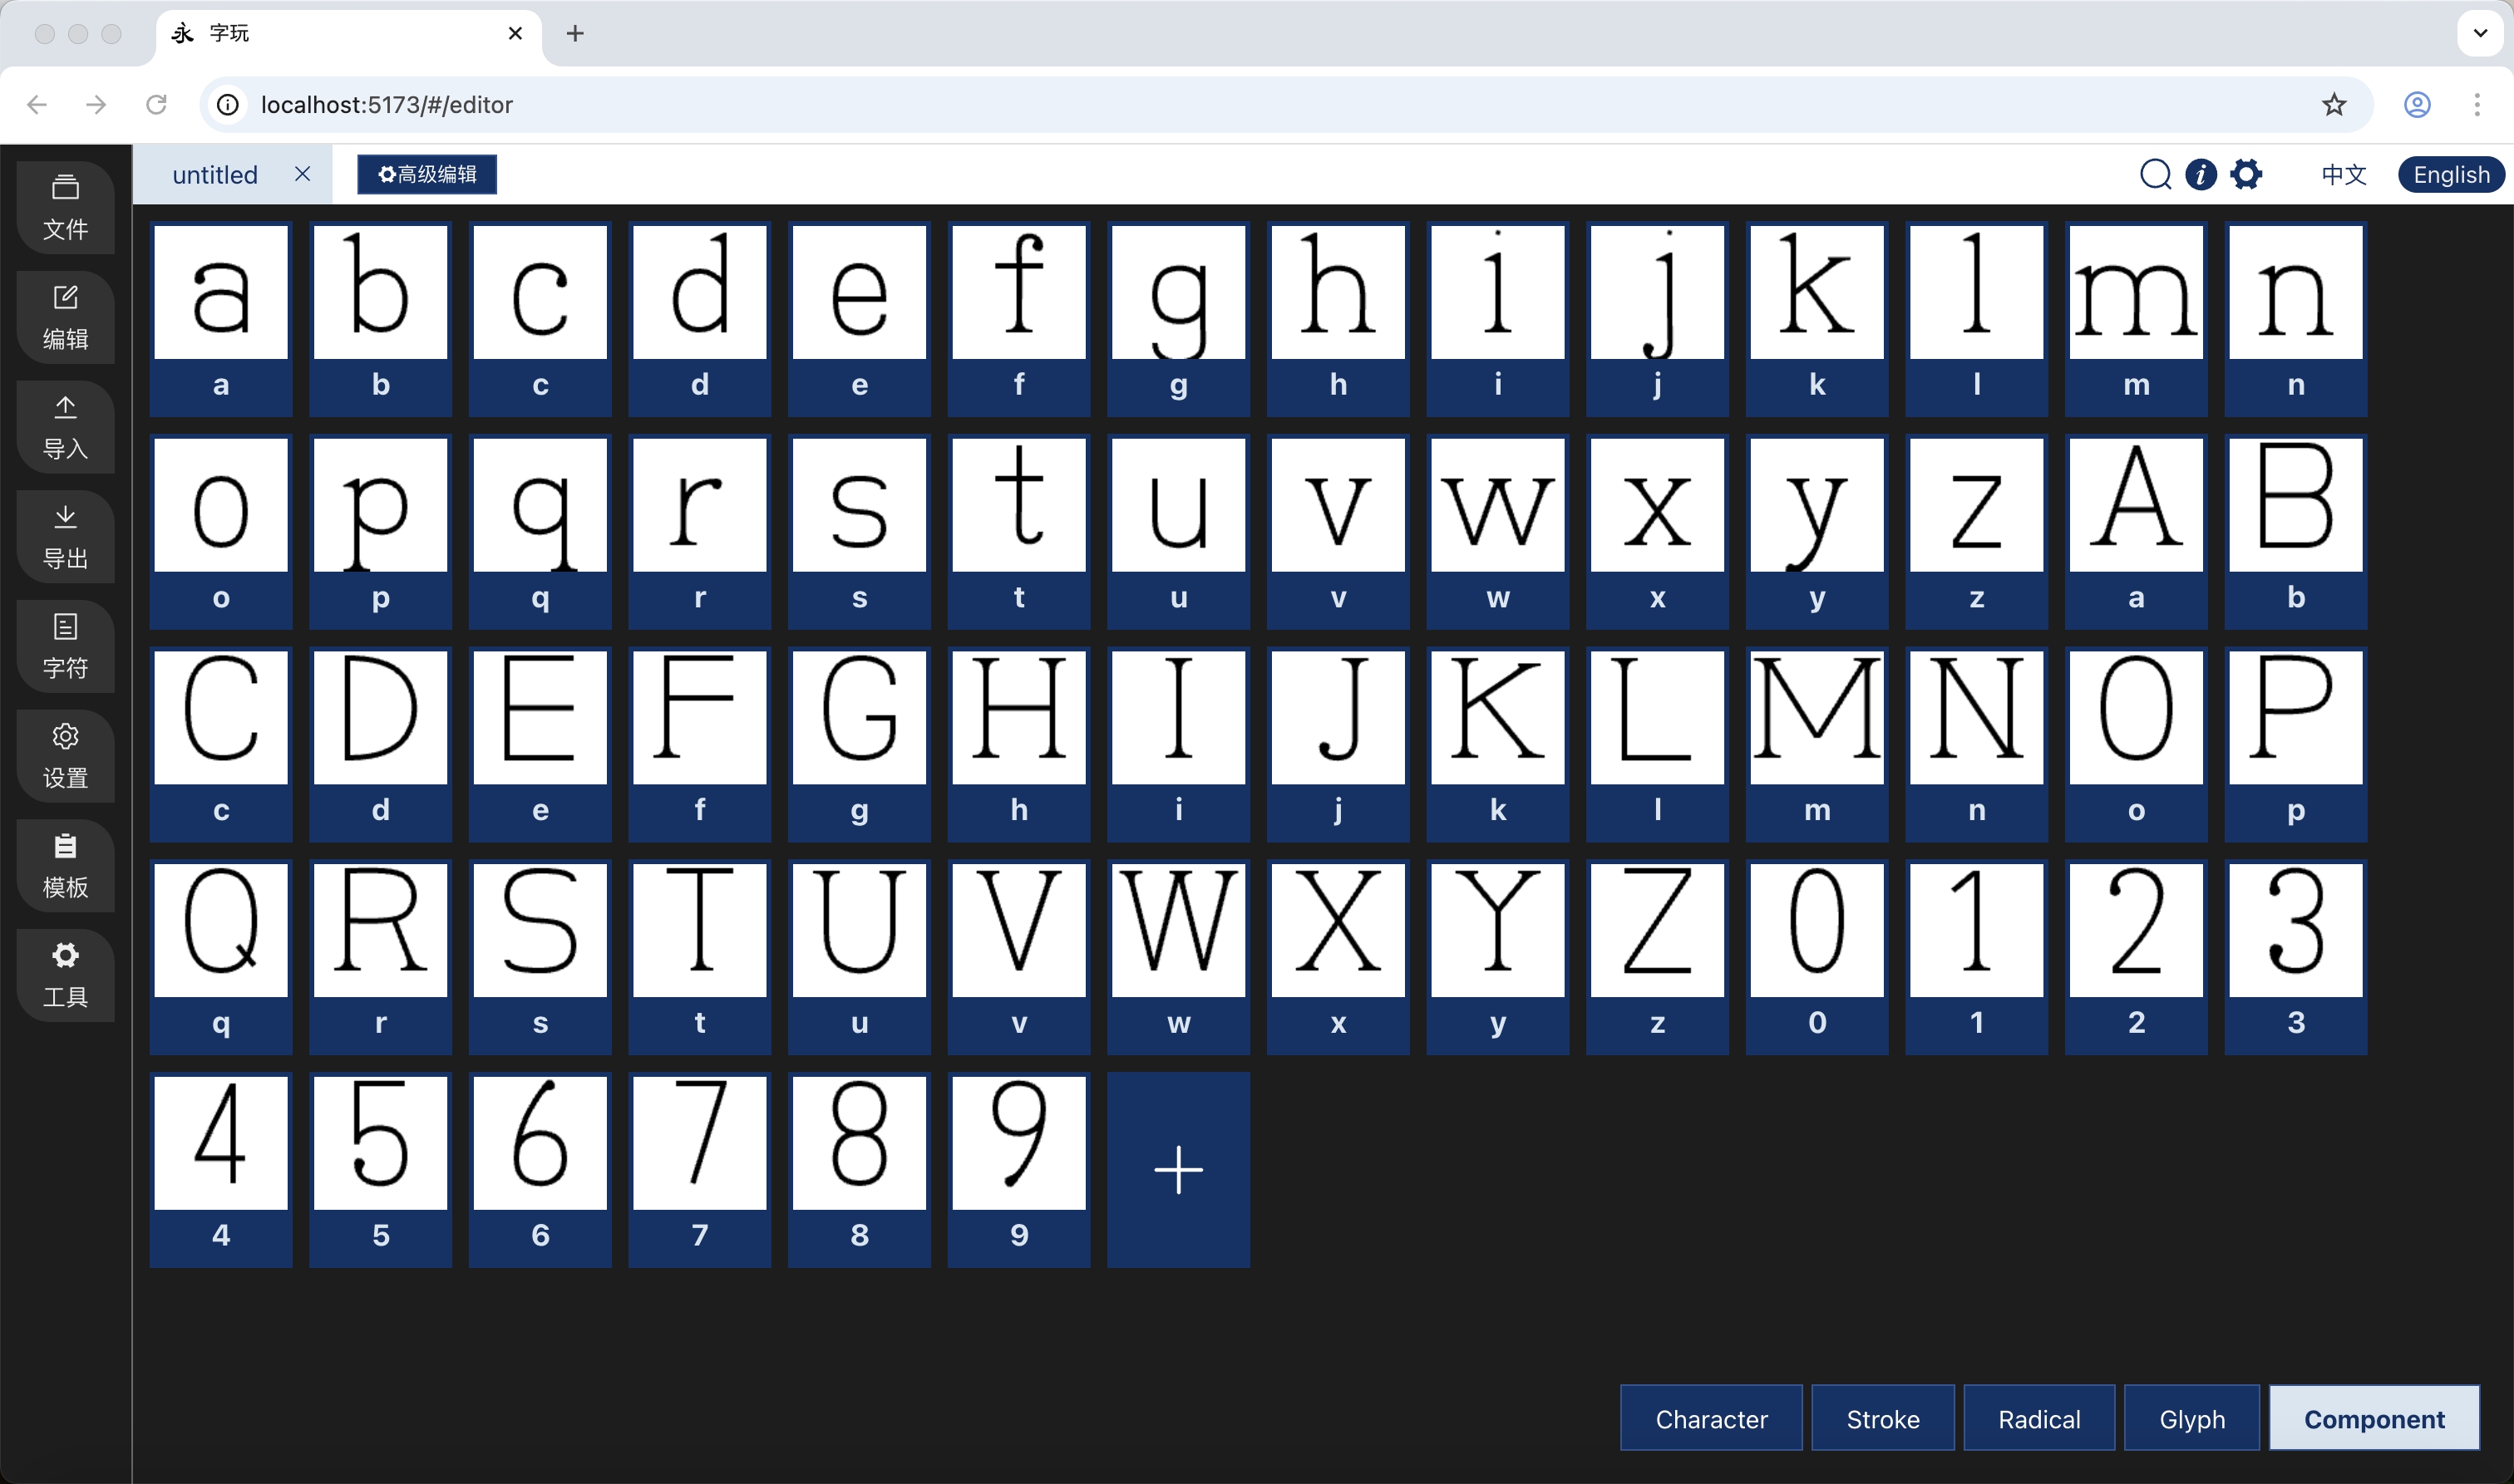This screenshot has height=1484, width=2514.
Task: Open the 文件 (File) sidebar menu
Action: pos(65,207)
